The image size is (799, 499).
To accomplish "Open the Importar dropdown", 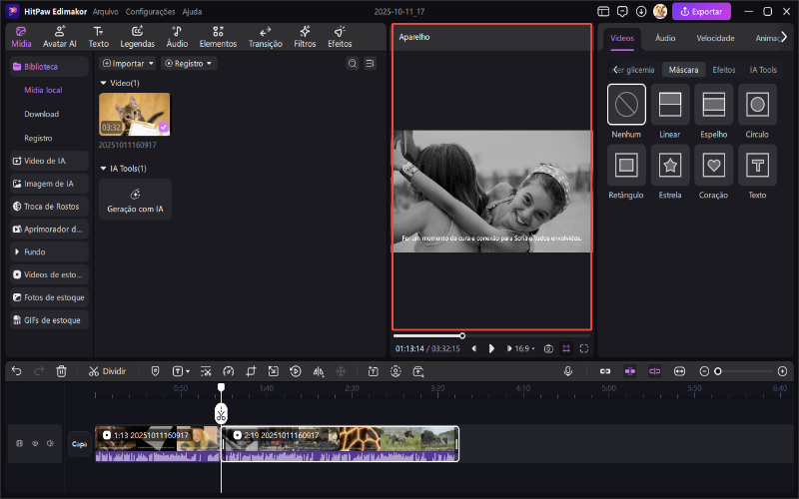I will [x=128, y=63].
